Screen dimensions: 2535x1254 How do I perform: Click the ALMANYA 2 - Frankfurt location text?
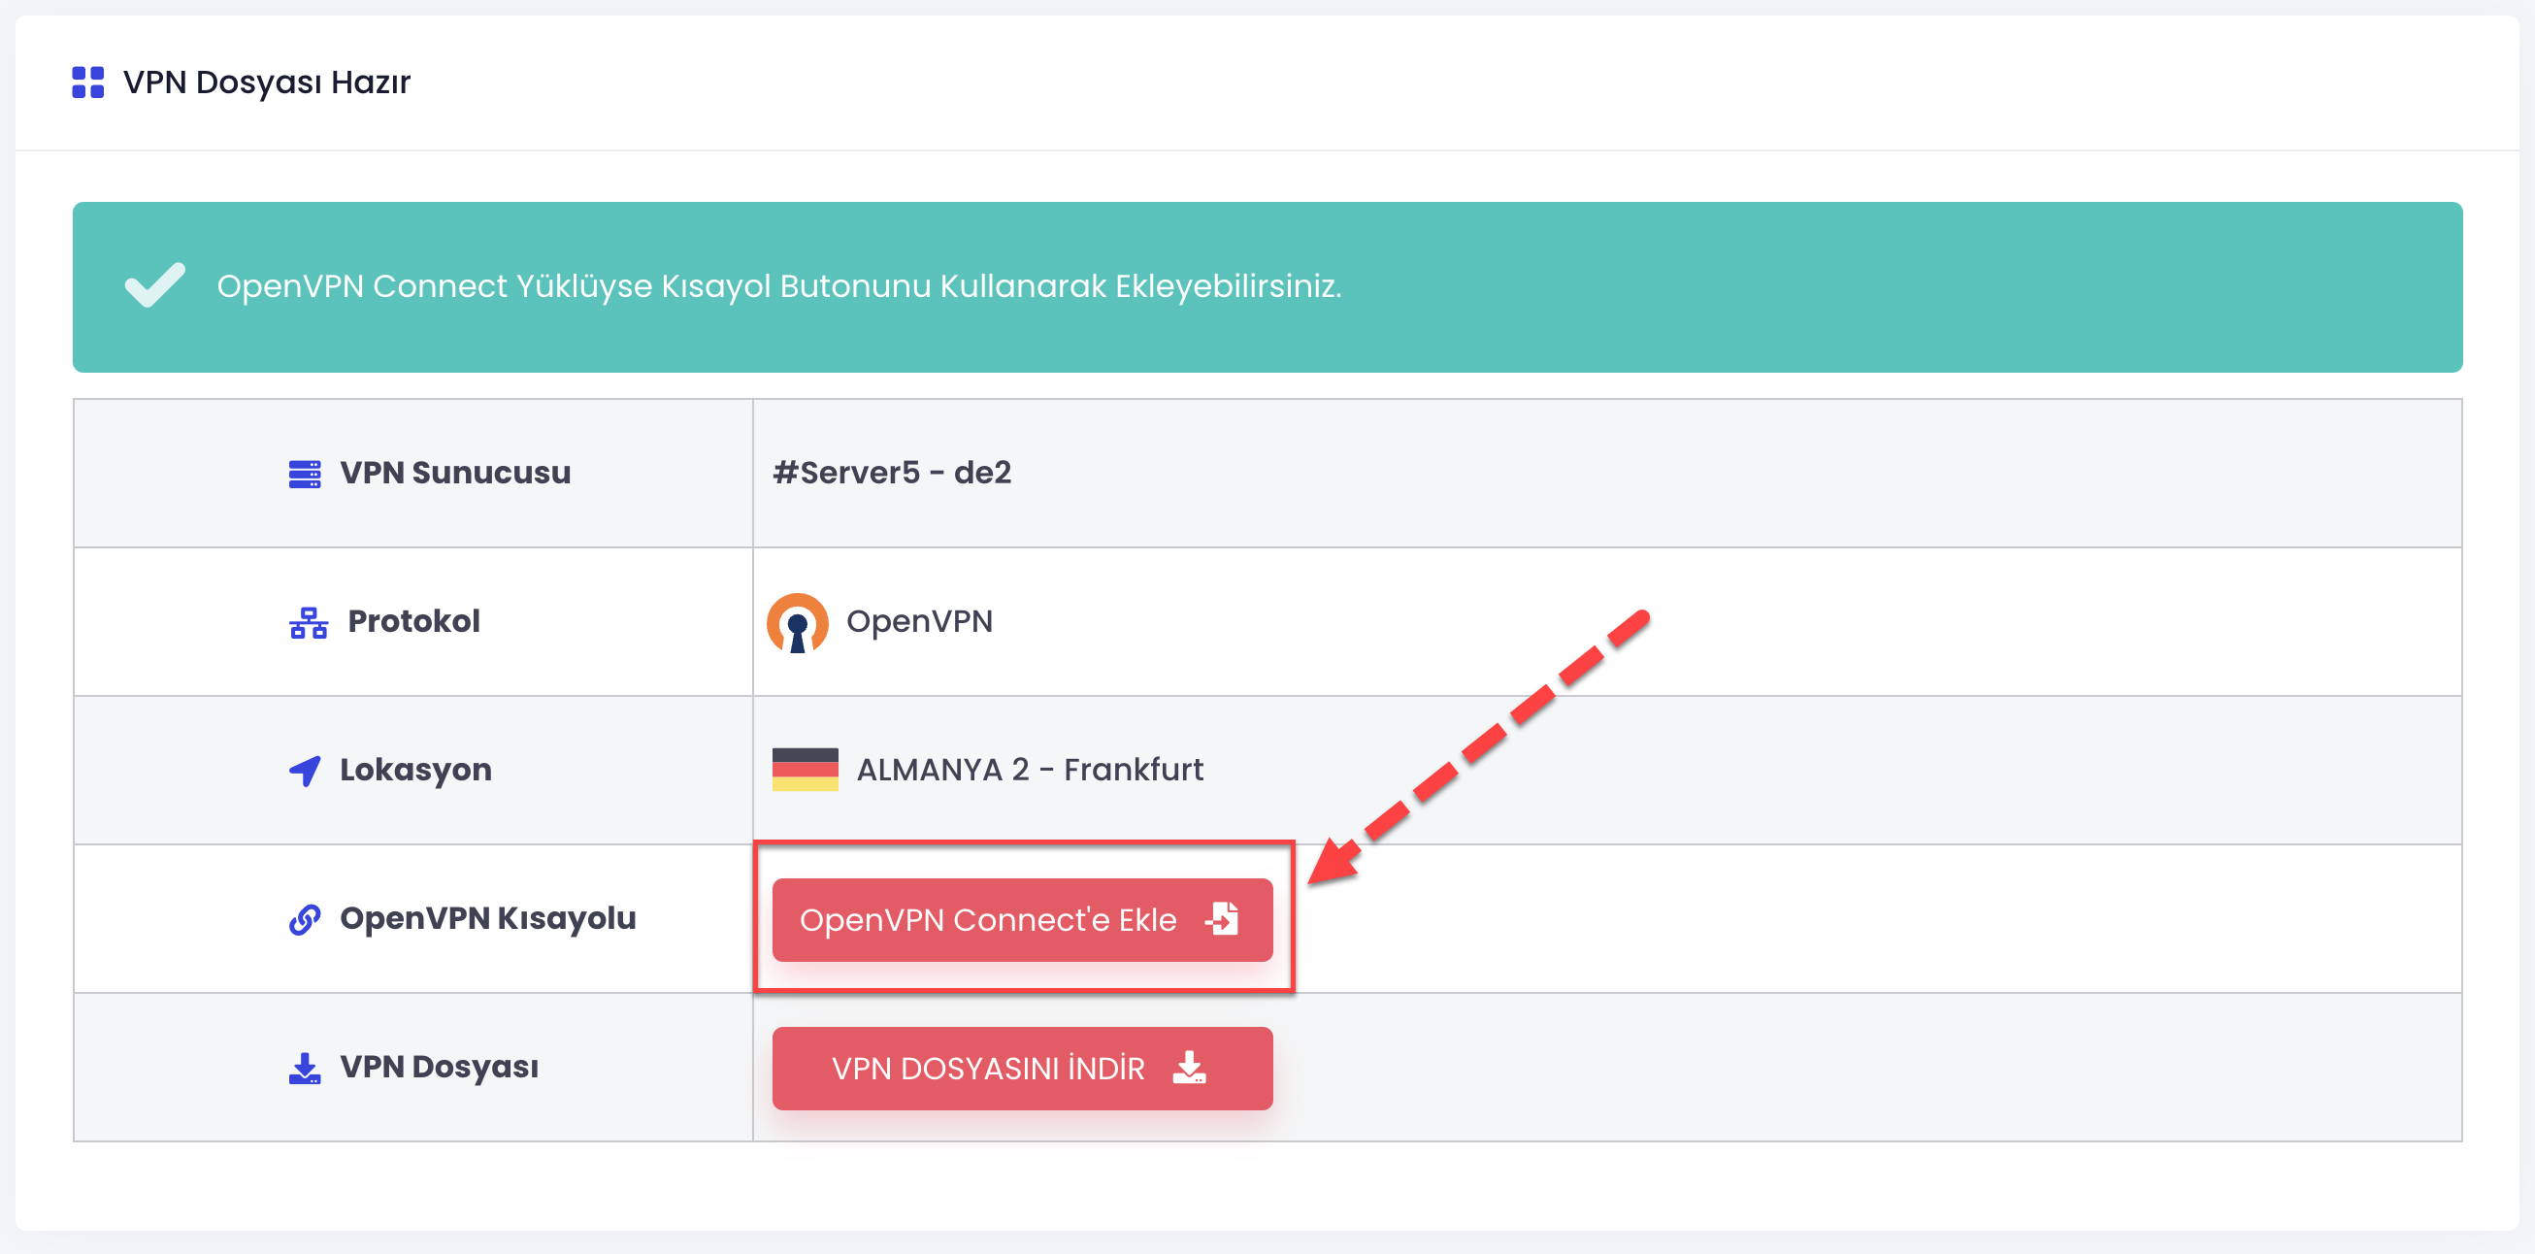click(1030, 770)
